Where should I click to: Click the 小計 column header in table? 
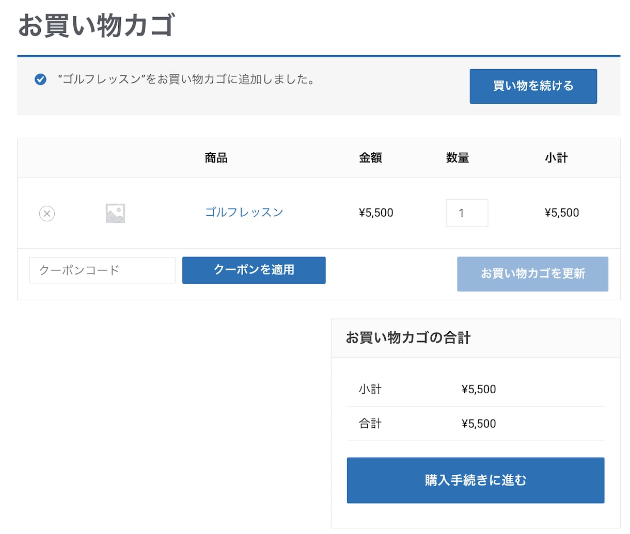(556, 158)
